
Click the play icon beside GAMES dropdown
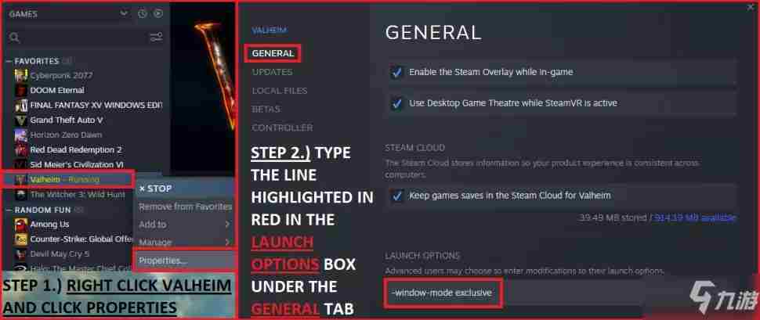(x=158, y=14)
